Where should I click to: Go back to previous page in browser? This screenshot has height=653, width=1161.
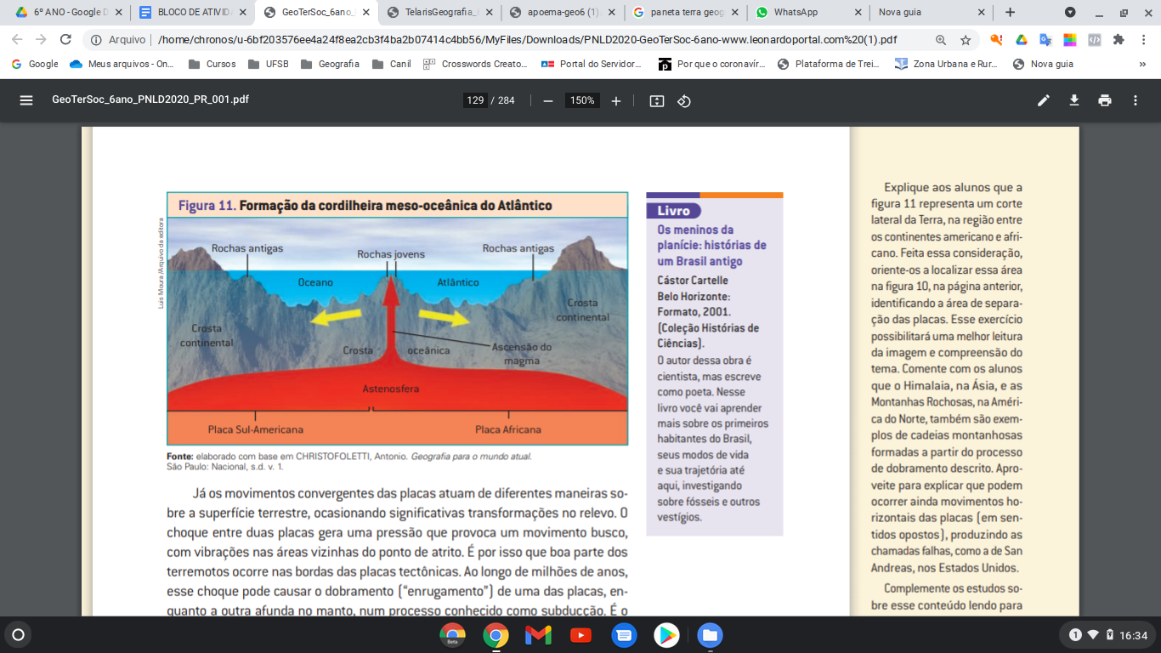pos(18,40)
